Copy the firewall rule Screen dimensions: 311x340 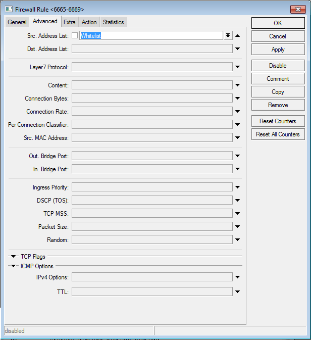tap(278, 92)
